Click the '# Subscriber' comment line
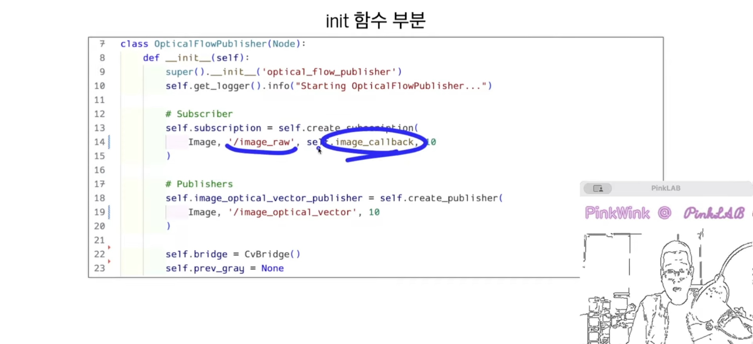 pyautogui.click(x=199, y=114)
